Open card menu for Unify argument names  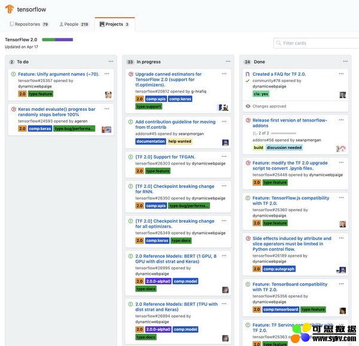tap(107, 74)
